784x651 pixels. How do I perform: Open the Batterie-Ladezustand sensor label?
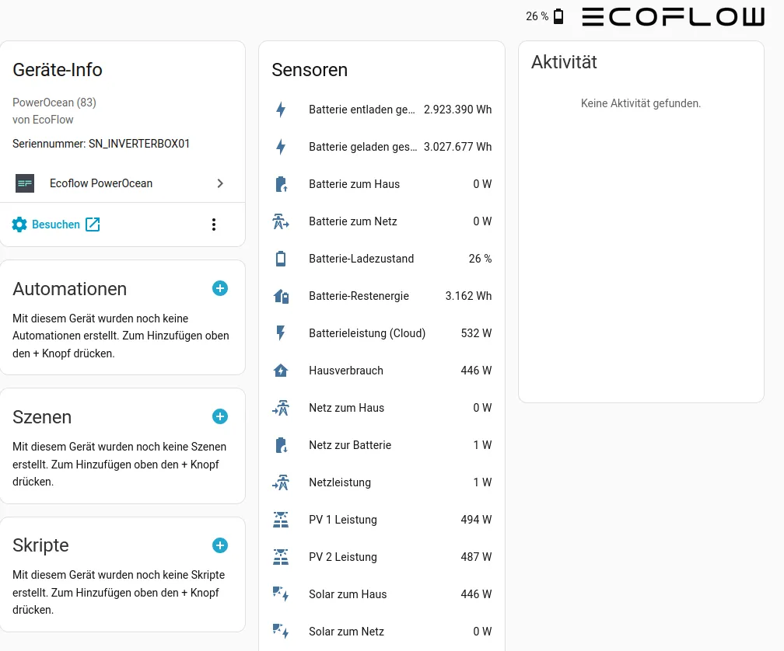tap(362, 259)
